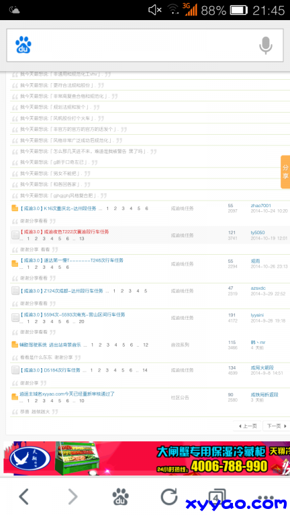Click date 2014-10-24 10:20
The width and height of the screenshot is (290, 515).
click(x=269, y=211)
